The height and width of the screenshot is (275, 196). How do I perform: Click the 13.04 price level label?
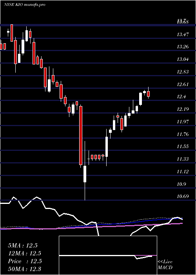pyautogui.click(x=183, y=59)
